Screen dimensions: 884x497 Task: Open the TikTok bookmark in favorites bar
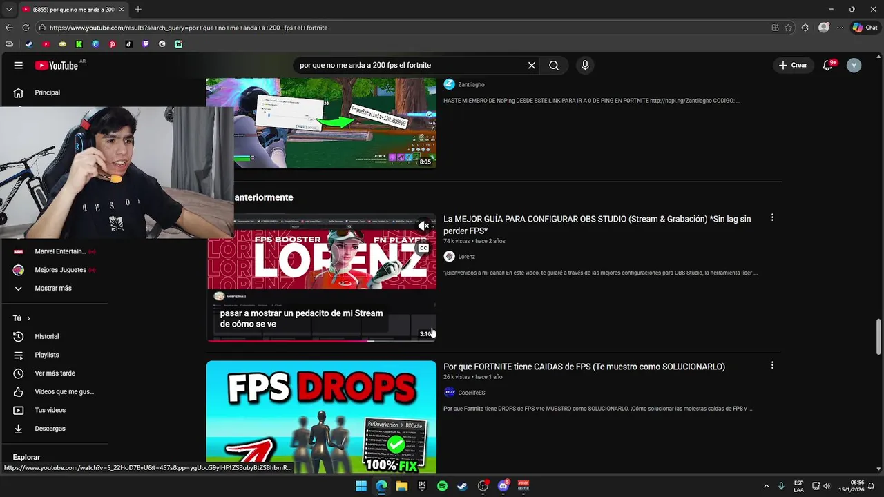(x=128, y=44)
